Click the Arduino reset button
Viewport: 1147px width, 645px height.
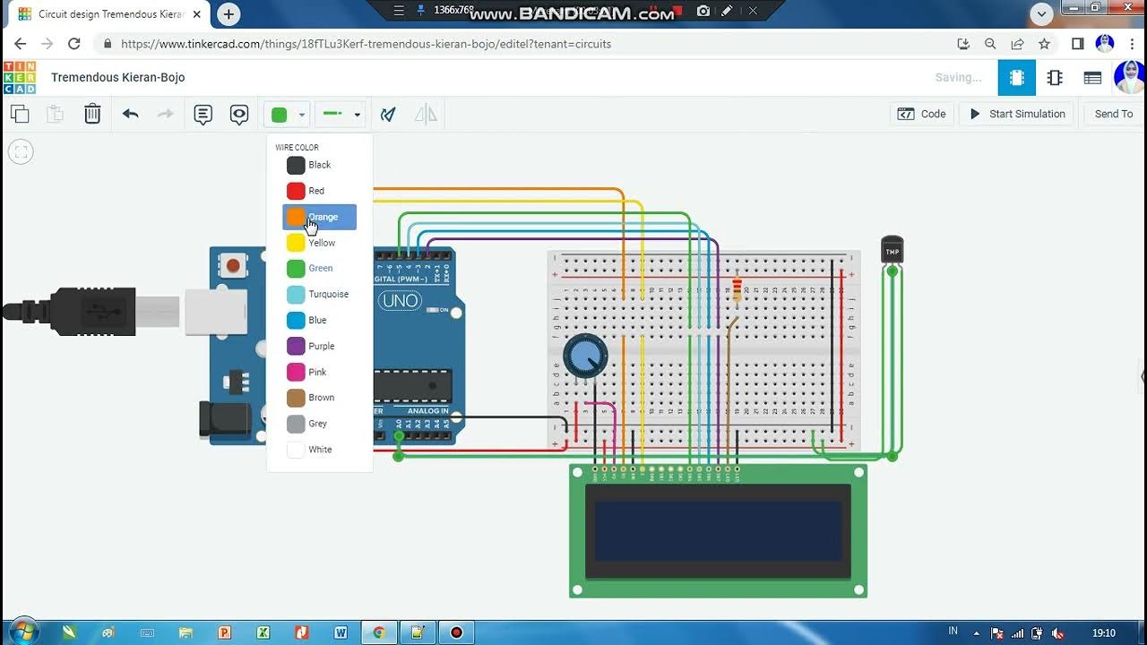point(234,265)
